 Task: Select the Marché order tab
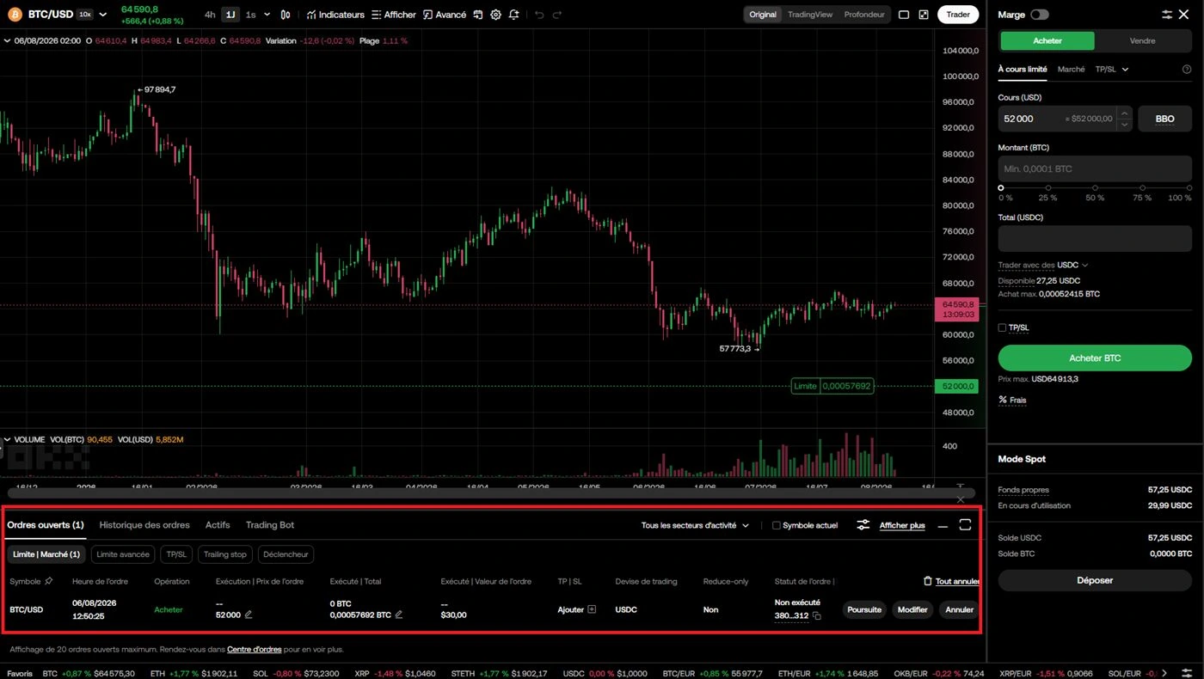coord(1071,70)
